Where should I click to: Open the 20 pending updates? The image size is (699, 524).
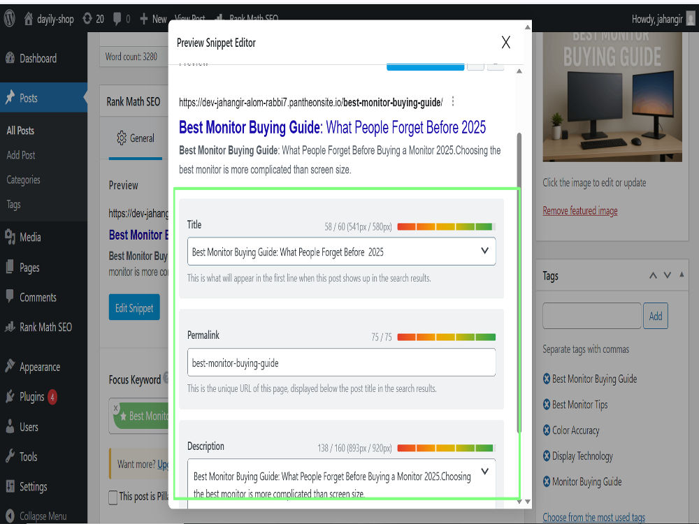coord(94,19)
